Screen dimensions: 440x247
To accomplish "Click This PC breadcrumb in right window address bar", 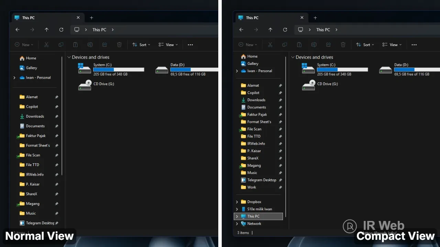I will (323, 30).
